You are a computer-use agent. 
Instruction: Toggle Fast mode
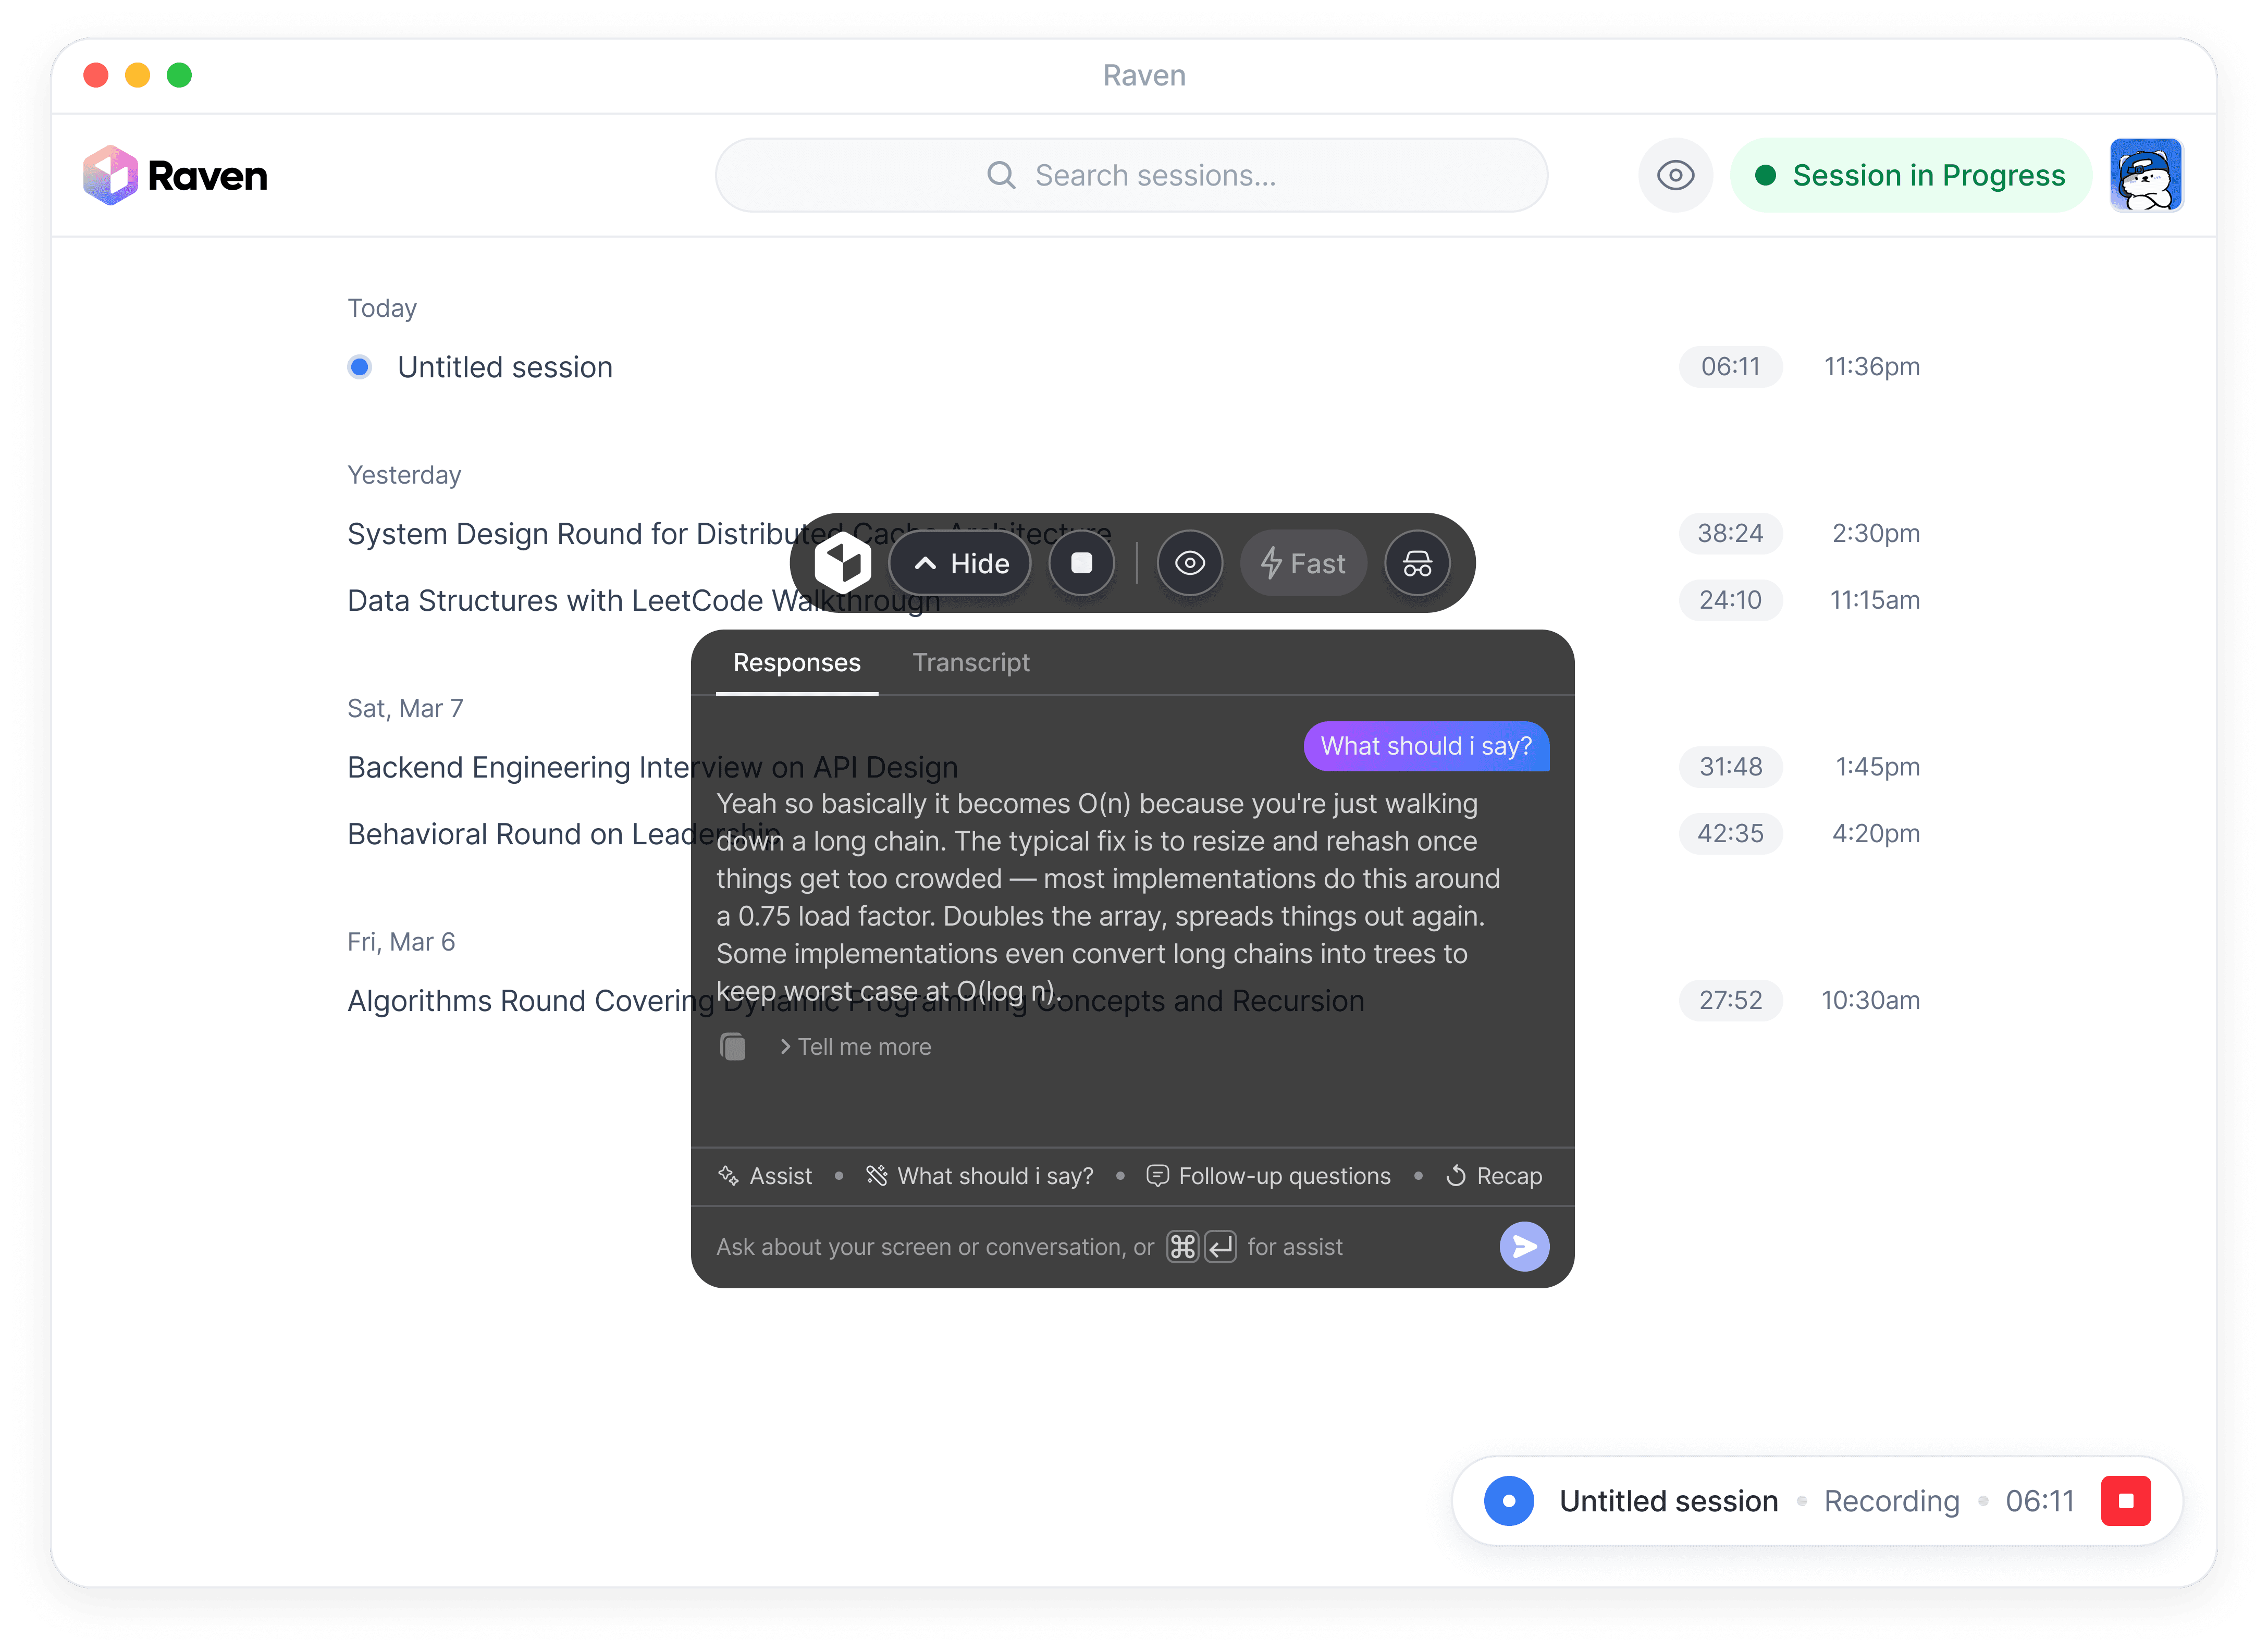1303,563
